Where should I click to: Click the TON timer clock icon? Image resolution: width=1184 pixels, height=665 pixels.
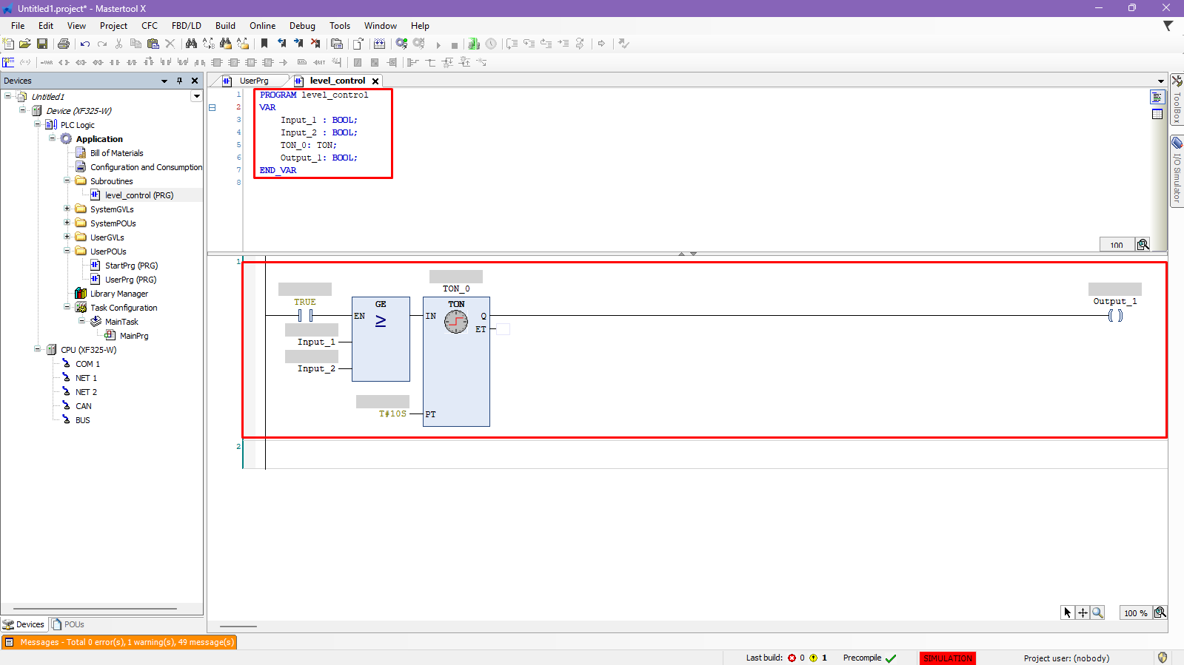click(456, 322)
